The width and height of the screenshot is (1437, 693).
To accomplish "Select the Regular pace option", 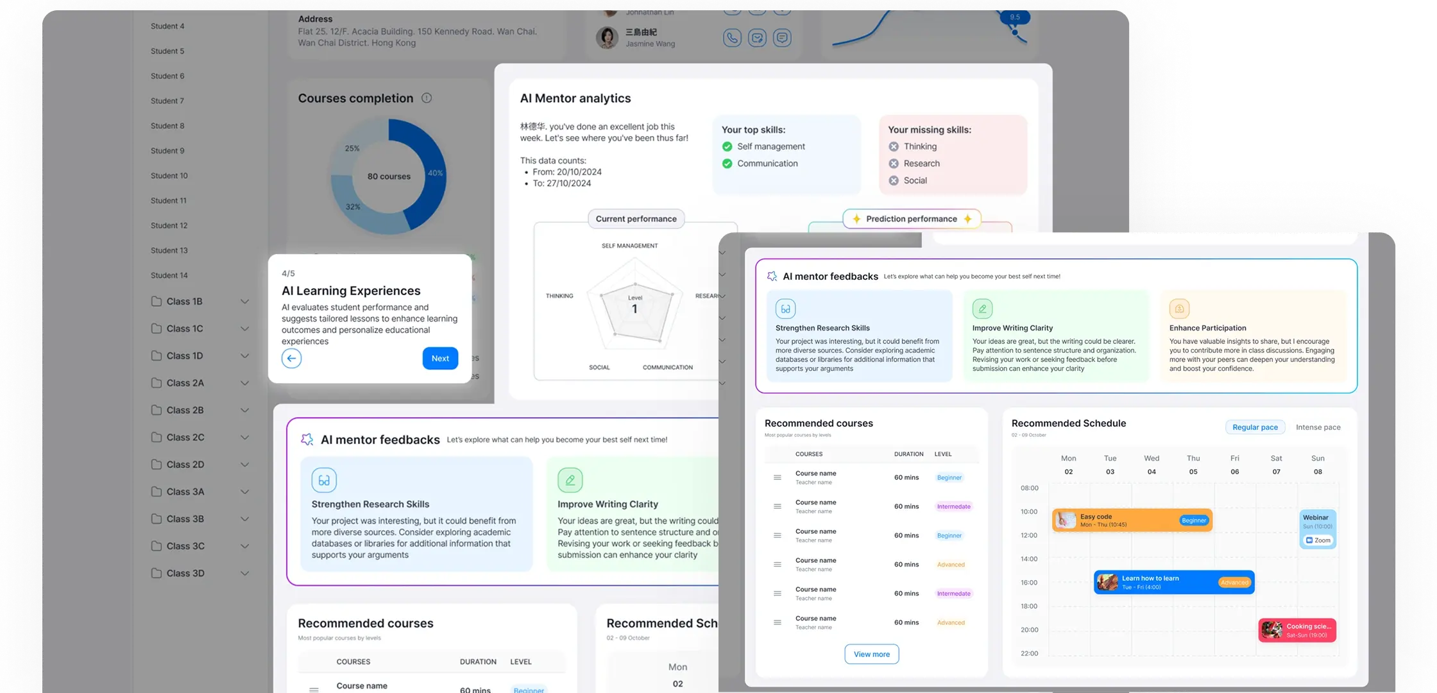I will [x=1255, y=427].
